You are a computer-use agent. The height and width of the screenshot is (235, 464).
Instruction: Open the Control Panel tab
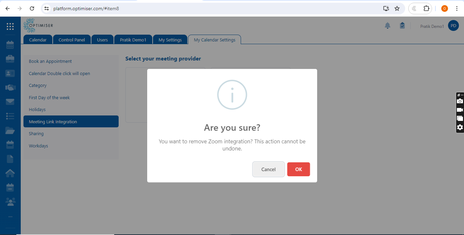tap(72, 40)
